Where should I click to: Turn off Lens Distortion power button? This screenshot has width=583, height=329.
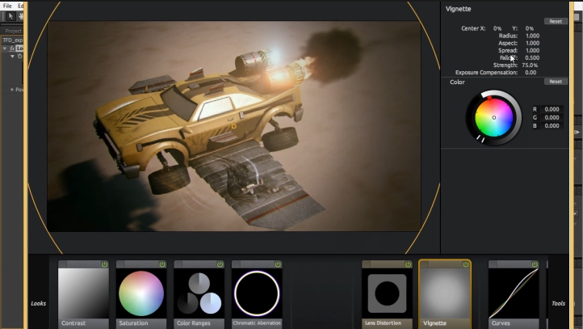pos(408,264)
